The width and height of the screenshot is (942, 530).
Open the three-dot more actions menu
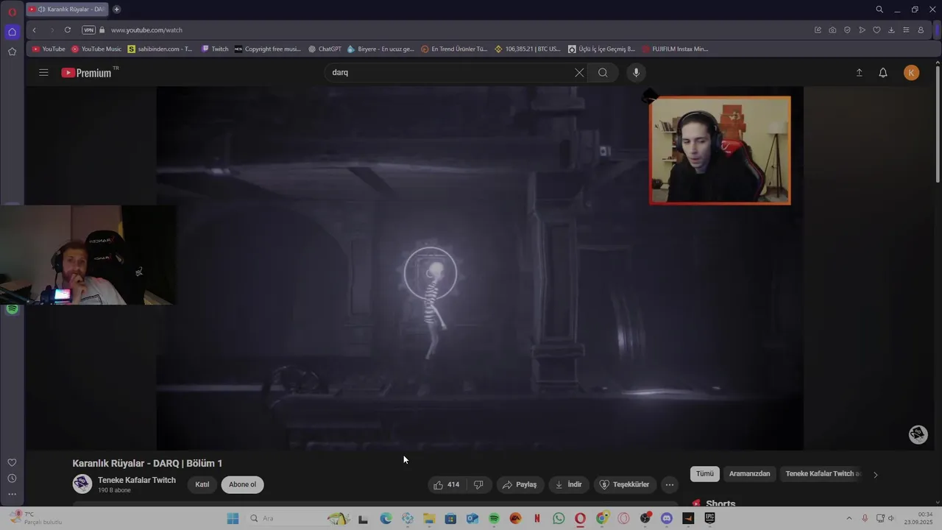[669, 484]
